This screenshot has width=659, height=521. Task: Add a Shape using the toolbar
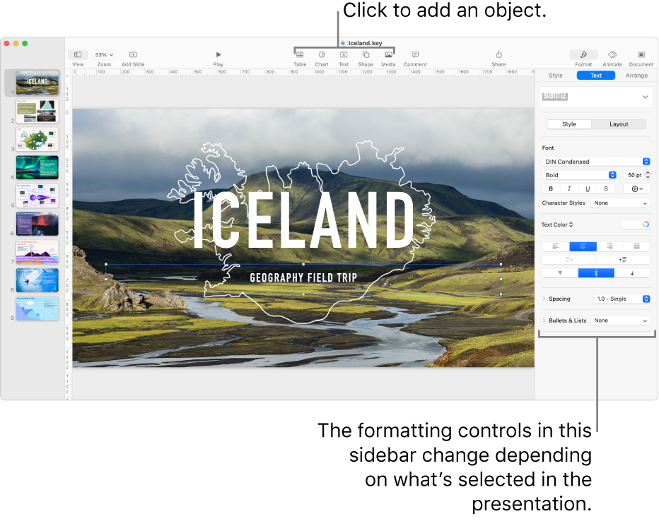tap(366, 55)
